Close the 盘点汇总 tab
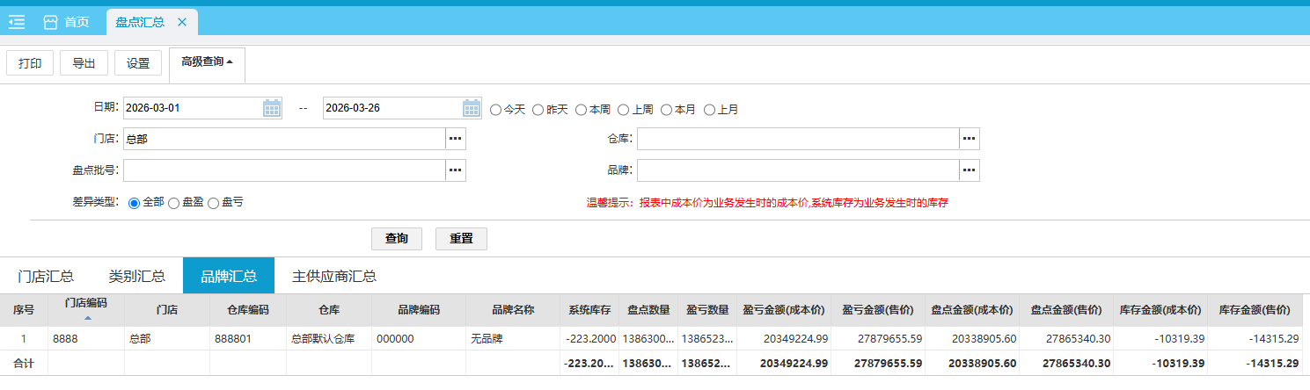 pyautogui.click(x=182, y=22)
